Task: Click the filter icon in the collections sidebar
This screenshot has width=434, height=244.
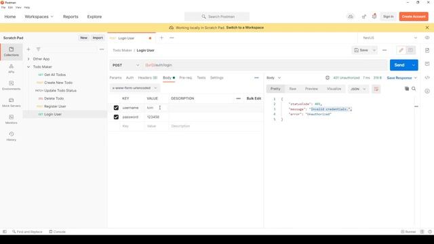Action: click(38, 49)
